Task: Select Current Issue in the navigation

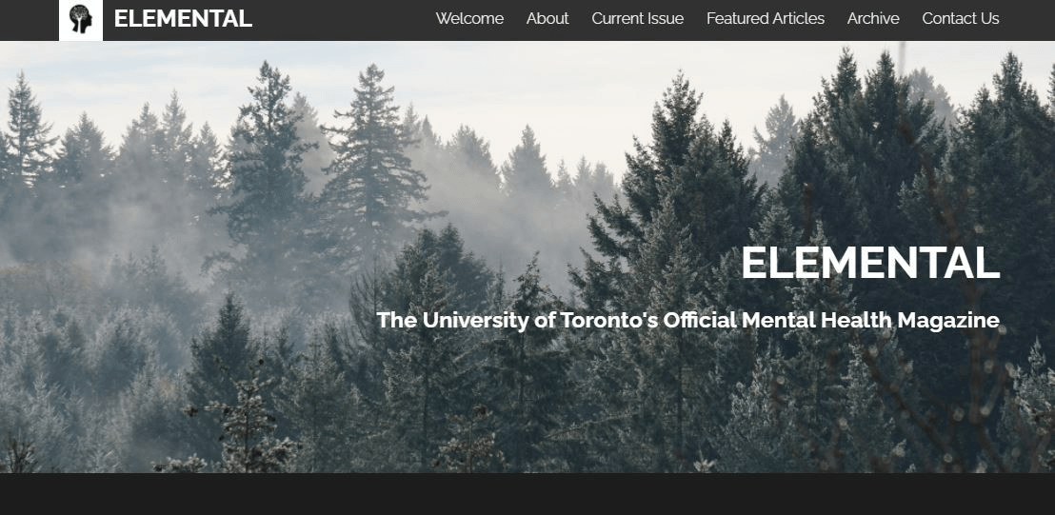Action: (638, 19)
